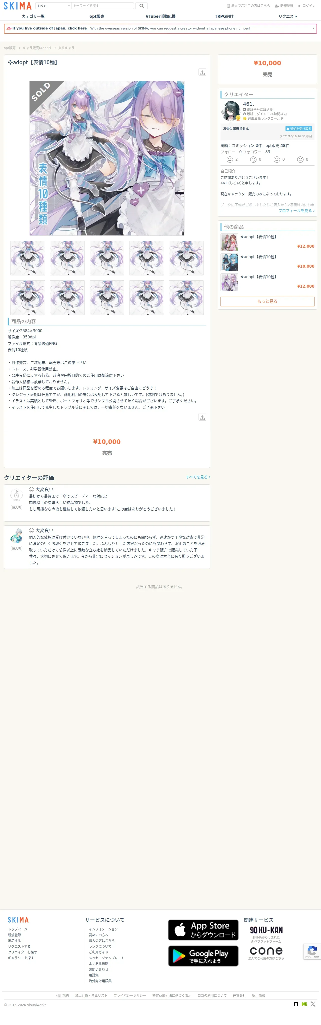
Task: Open the VTuber活動応援 menu tab
Action: (160, 16)
